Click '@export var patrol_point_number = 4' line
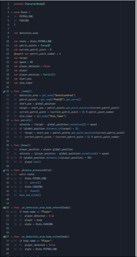 coord(37,54)
